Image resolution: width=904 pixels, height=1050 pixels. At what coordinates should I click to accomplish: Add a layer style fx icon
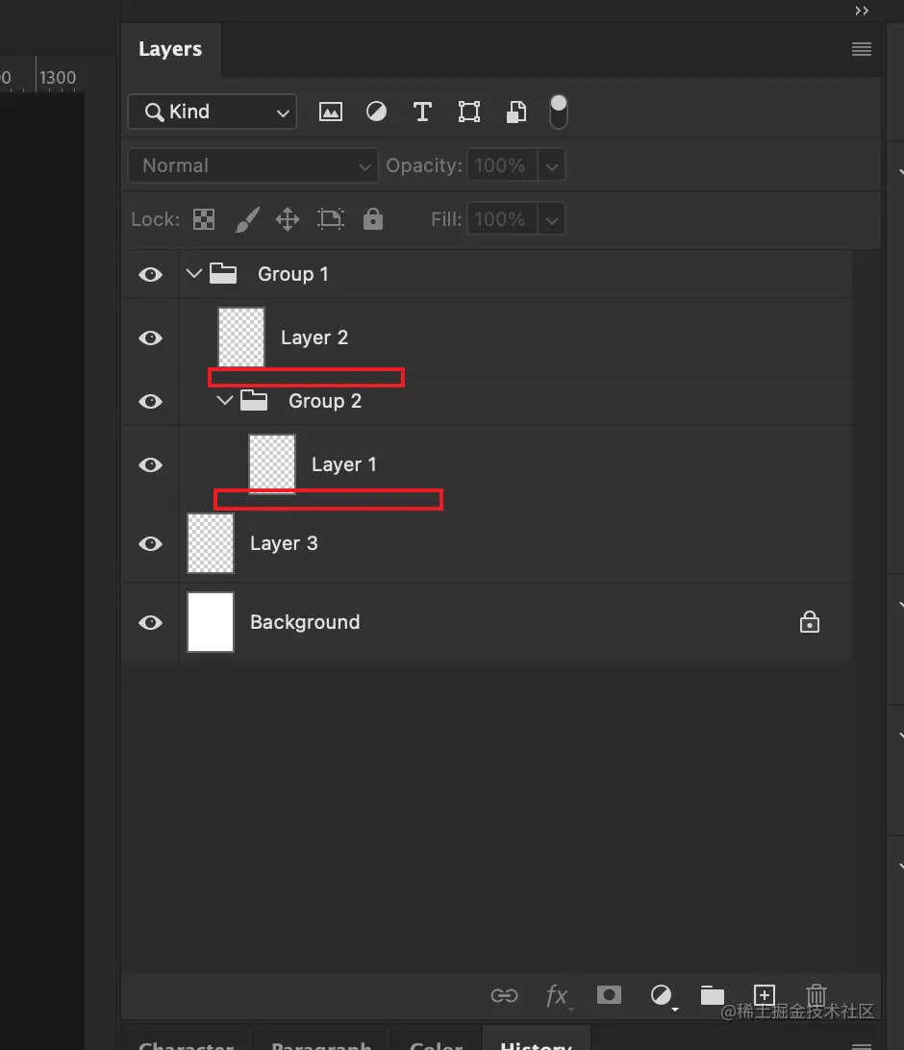tap(557, 996)
